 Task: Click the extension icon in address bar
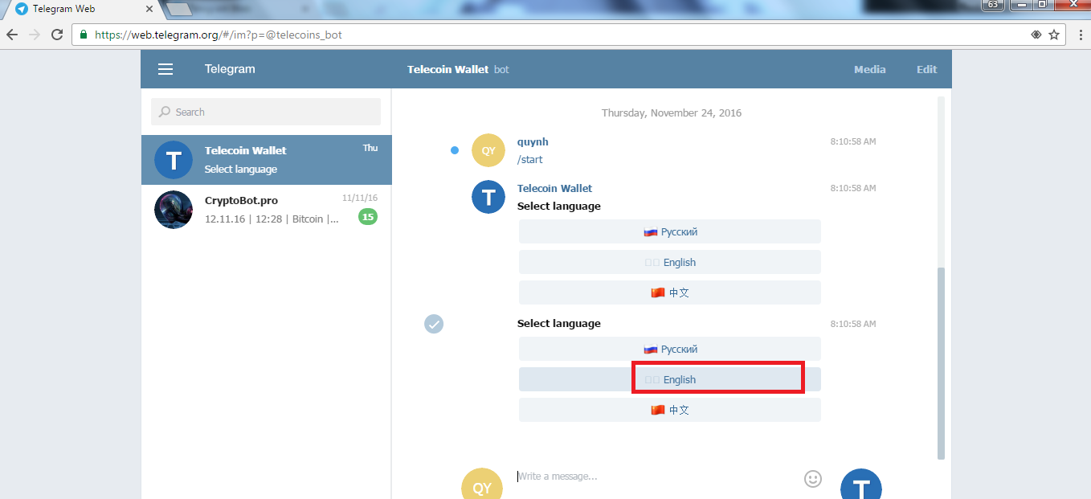click(1036, 35)
